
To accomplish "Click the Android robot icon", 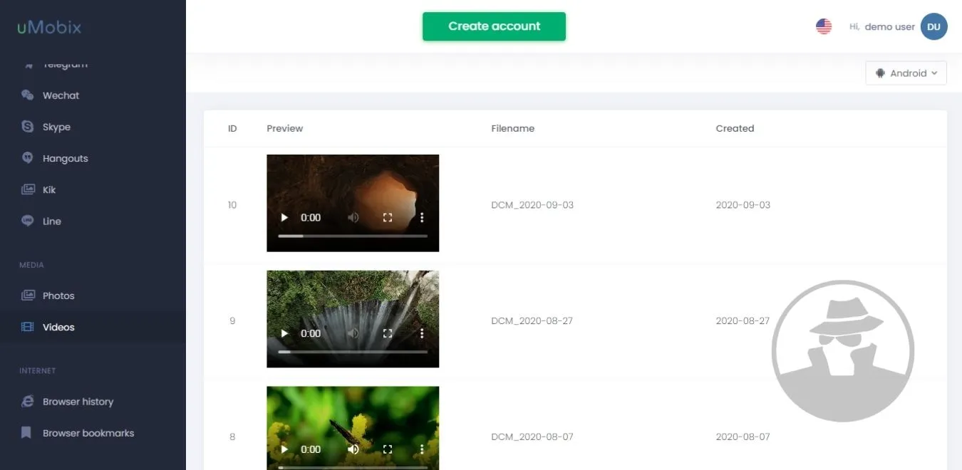I will click(880, 73).
